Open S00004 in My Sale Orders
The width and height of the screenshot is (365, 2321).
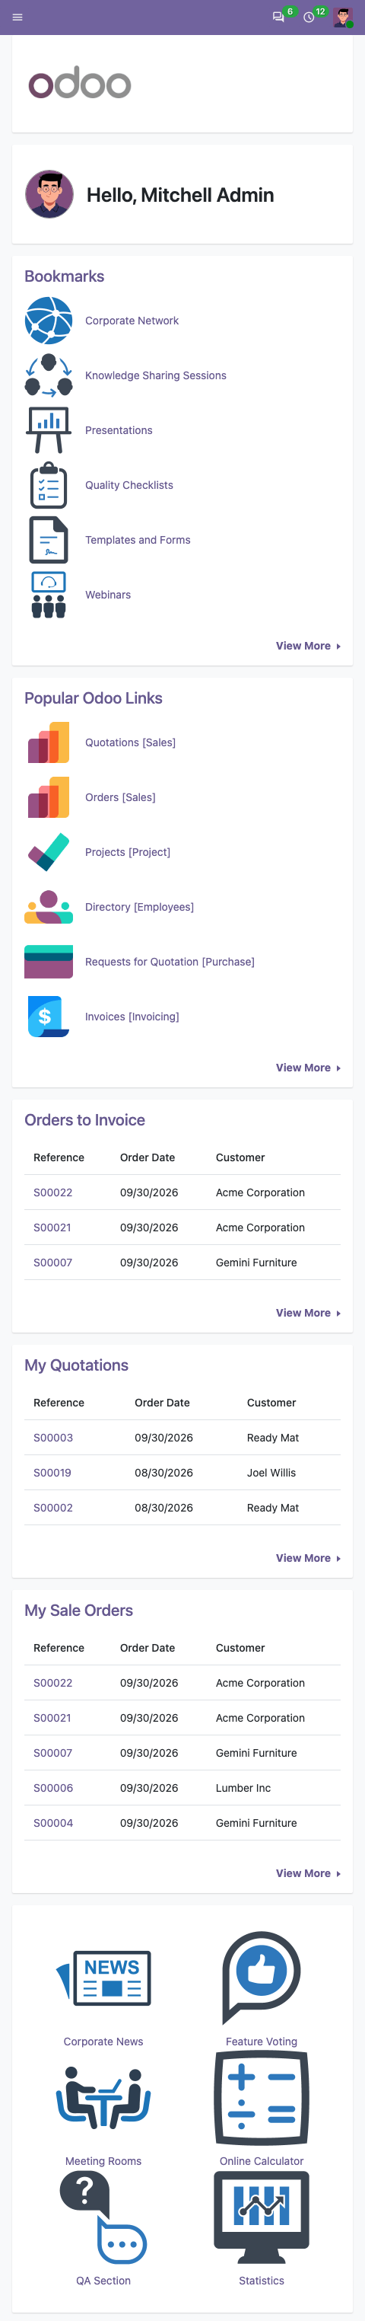click(53, 1824)
